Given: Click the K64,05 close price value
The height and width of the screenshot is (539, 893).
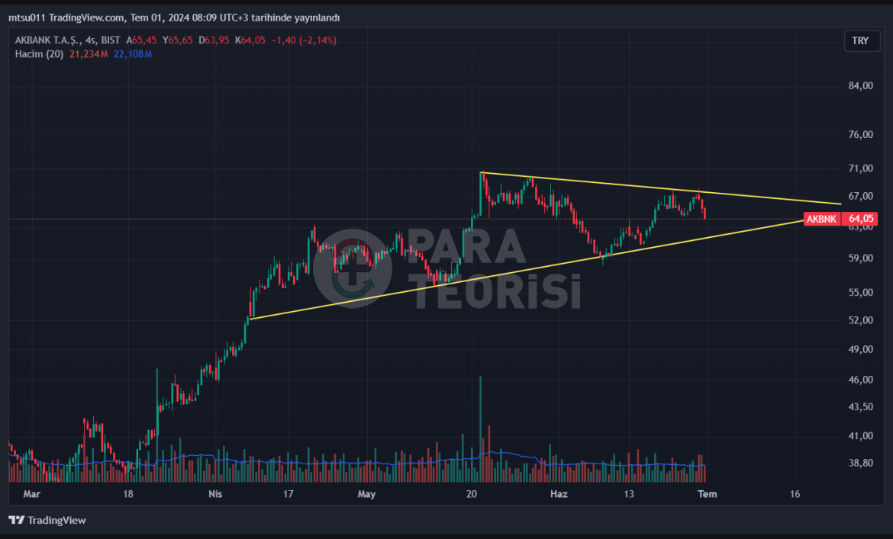Looking at the screenshot, I should point(250,40).
